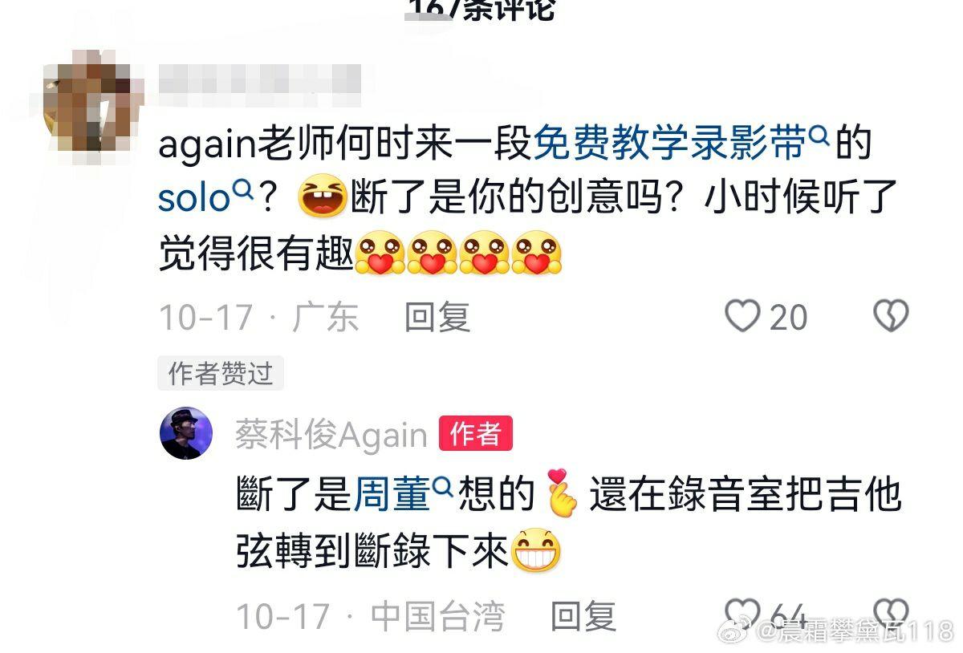This screenshot has height=653, width=963.
Task: Dislike the first comment with broken heart
Action: (891, 316)
